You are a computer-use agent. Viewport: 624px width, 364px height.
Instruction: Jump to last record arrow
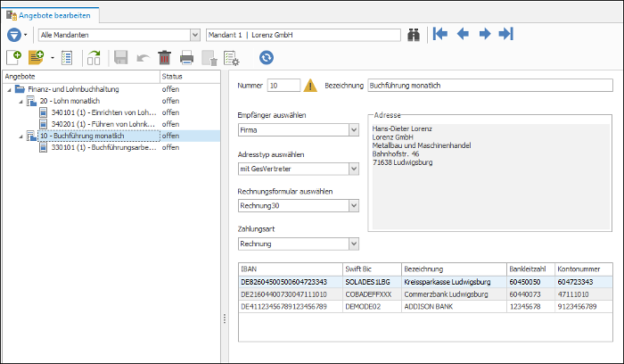point(505,34)
